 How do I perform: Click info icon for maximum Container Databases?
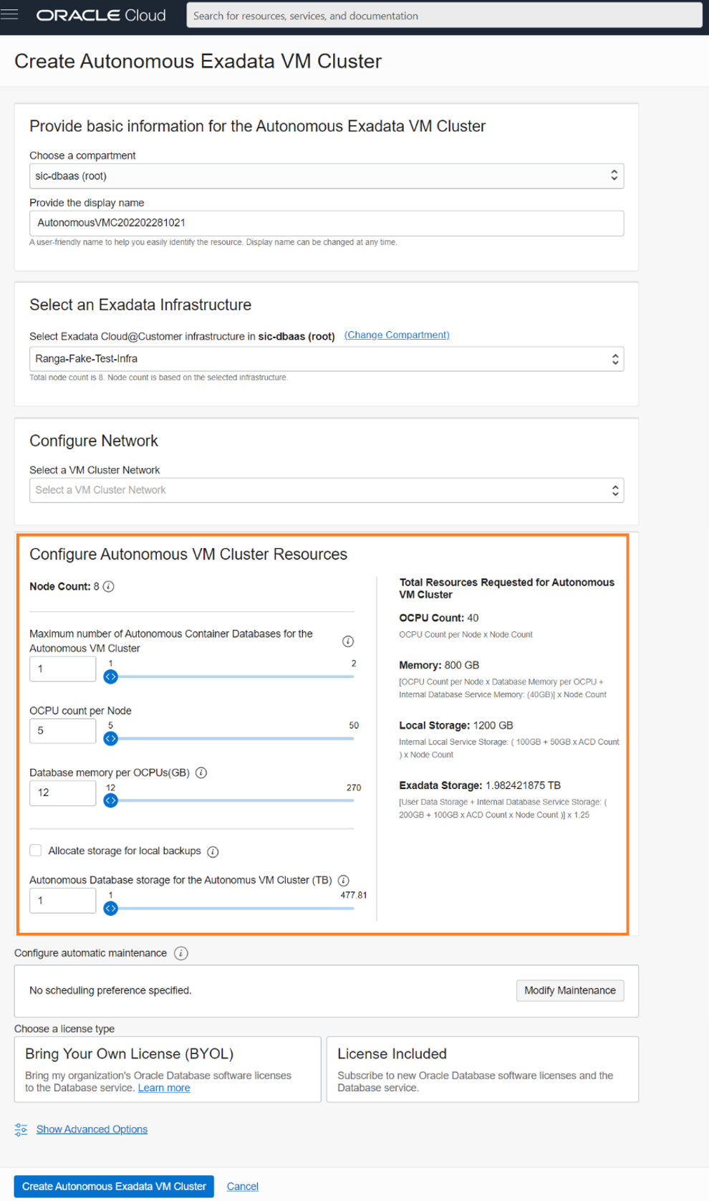point(348,641)
